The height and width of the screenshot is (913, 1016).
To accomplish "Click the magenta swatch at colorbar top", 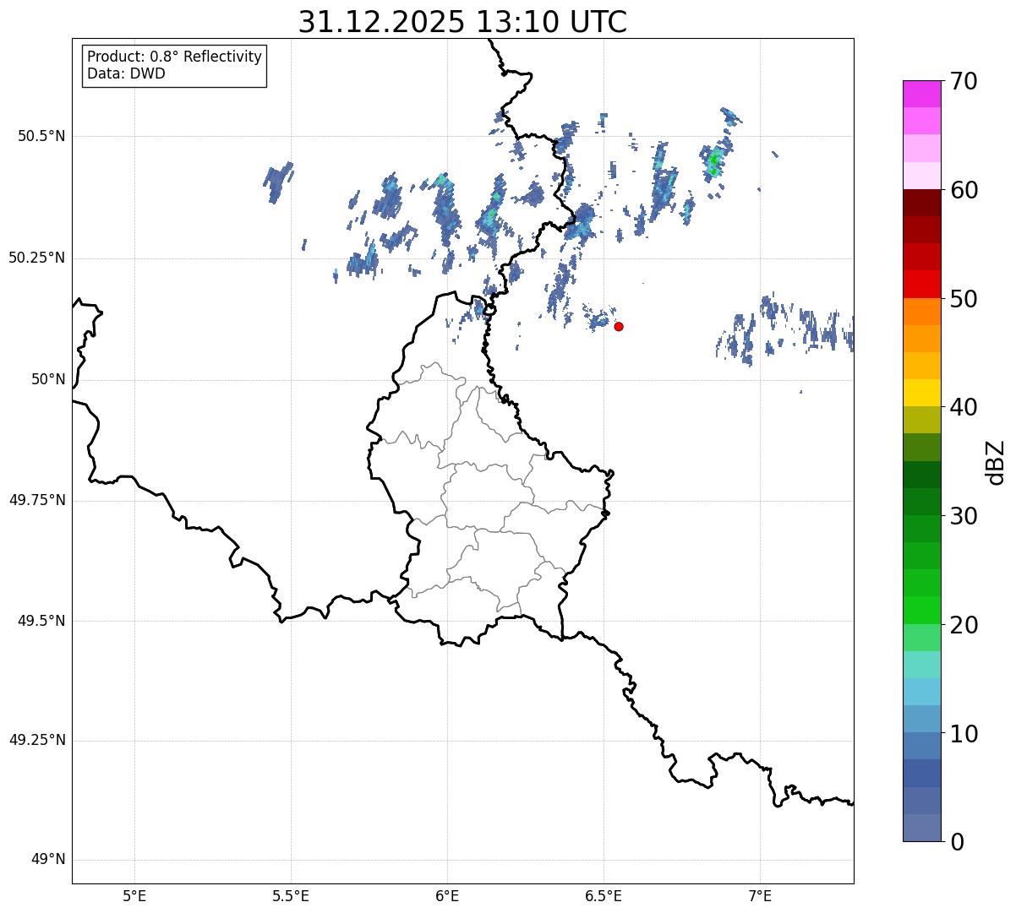I will pyautogui.click(x=921, y=94).
